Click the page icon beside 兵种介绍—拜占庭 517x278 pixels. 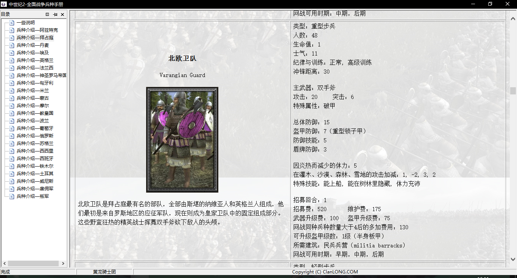[12, 38]
